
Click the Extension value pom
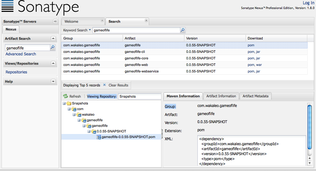point(201,130)
